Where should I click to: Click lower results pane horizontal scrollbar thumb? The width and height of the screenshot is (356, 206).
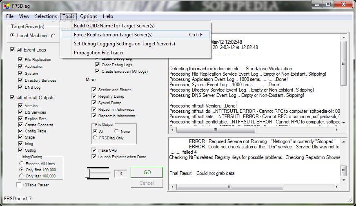coord(230,187)
